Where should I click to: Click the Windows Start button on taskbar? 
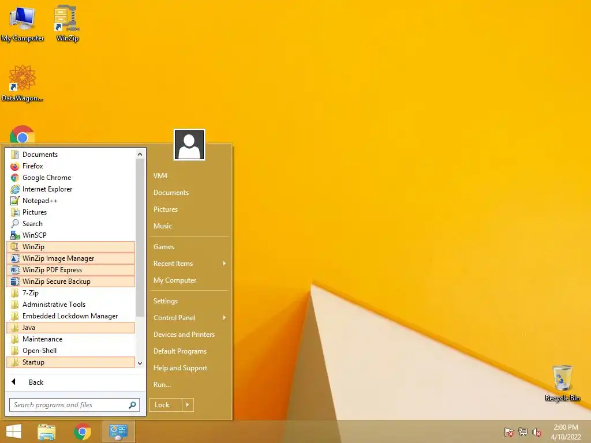pos(14,431)
